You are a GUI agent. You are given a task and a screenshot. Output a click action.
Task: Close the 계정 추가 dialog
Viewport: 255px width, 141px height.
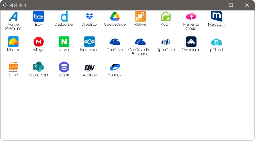point(247,5)
